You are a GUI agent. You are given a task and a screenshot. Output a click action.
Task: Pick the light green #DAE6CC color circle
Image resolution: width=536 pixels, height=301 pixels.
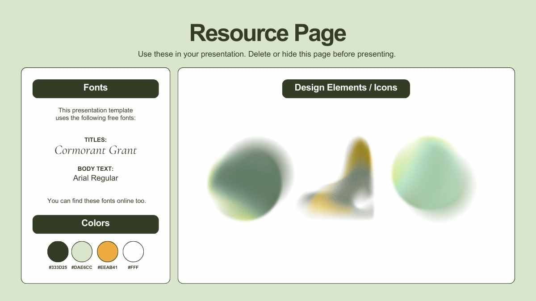82,252
